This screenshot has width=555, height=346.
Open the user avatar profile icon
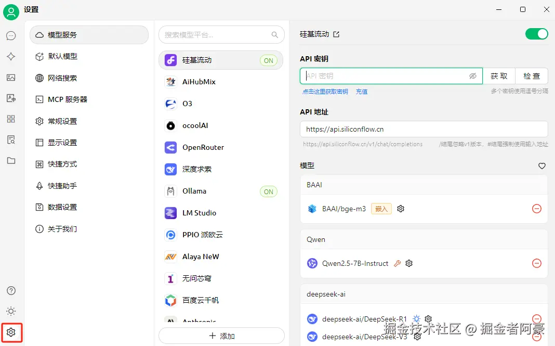pyautogui.click(x=11, y=12)
